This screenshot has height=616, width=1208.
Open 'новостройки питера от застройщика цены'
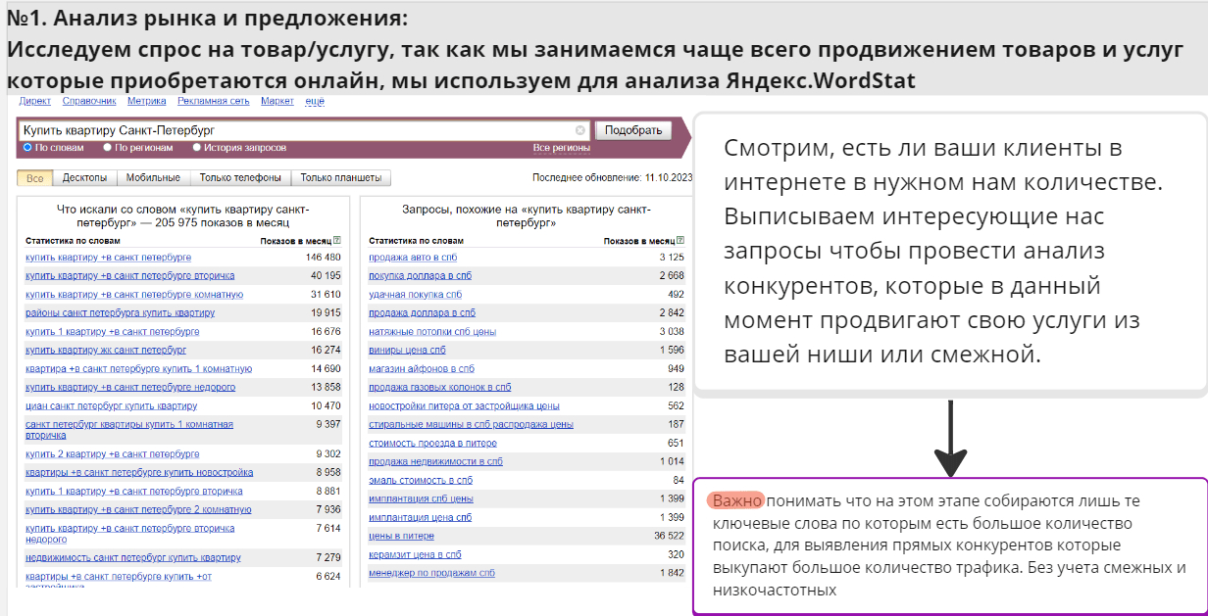pos(464,405)
